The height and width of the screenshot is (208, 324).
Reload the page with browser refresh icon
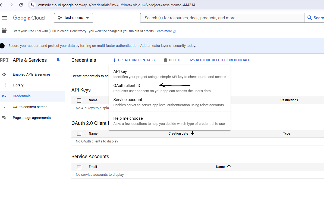coord(21,5)
